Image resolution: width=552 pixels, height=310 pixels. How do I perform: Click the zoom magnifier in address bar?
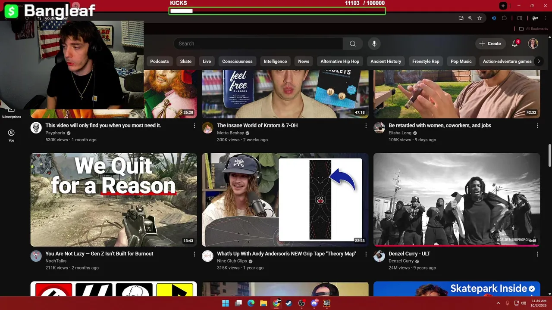tap(470, 18)
